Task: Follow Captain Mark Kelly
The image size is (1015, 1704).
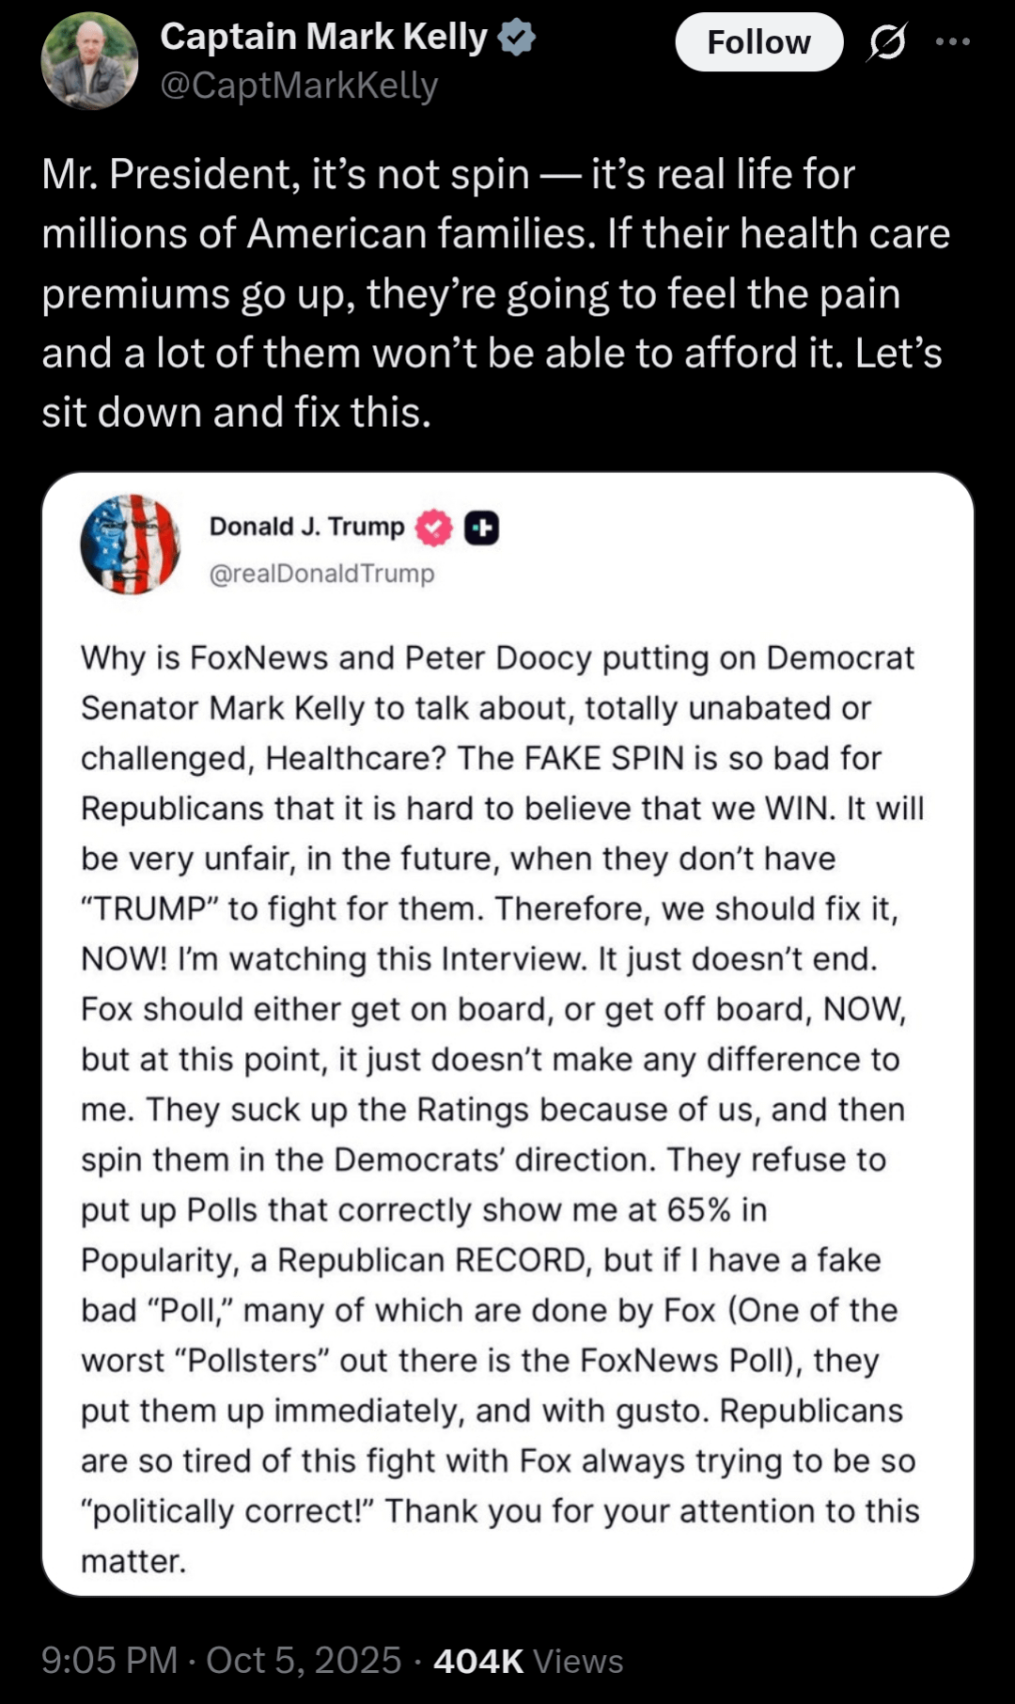Action: tap(758, 42)
